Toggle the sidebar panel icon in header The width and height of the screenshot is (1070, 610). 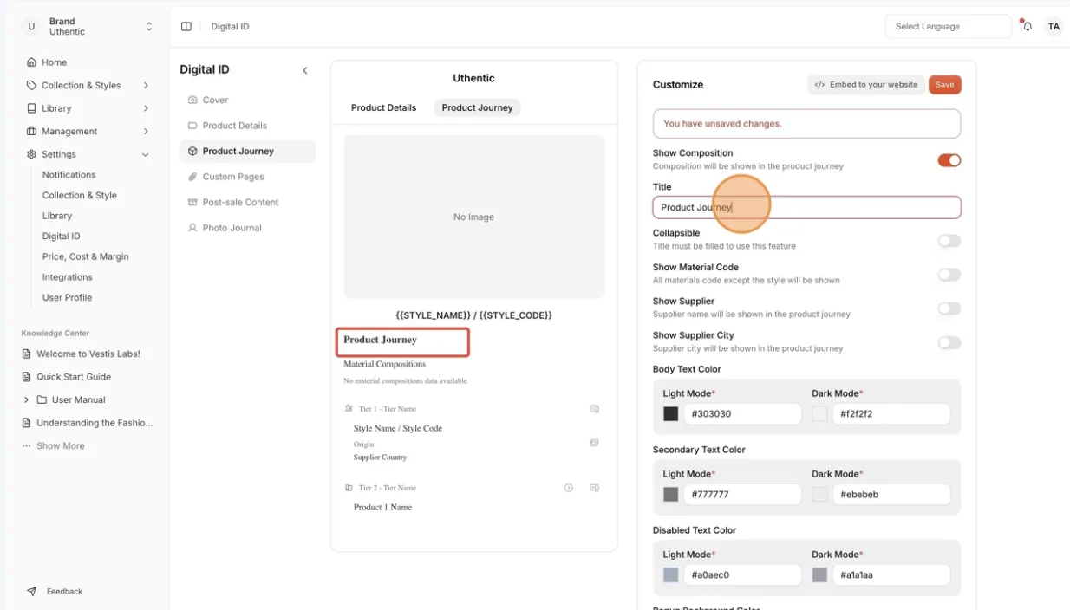[186, 27]
